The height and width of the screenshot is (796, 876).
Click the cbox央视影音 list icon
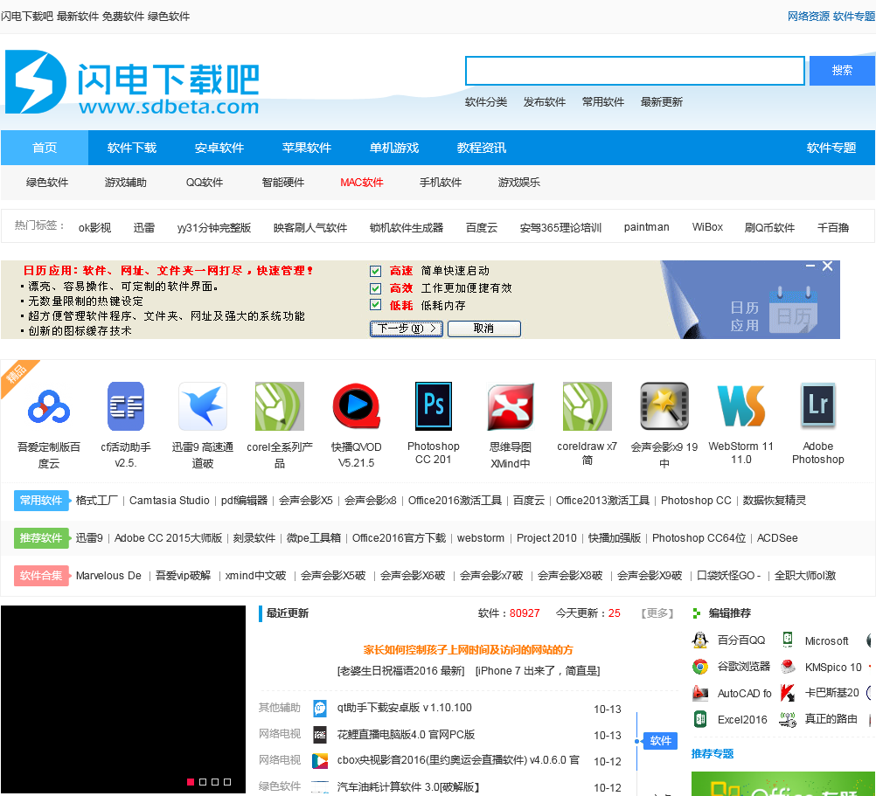(x=320, y=761)
